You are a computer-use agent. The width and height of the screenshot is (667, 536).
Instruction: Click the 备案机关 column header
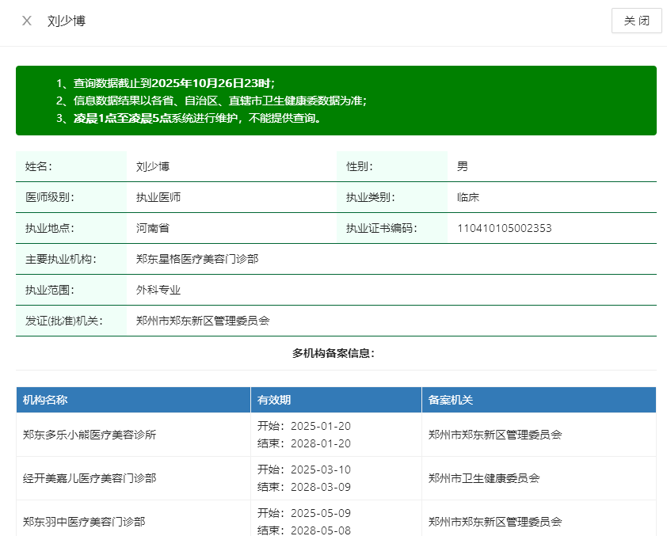pos(451,400)
